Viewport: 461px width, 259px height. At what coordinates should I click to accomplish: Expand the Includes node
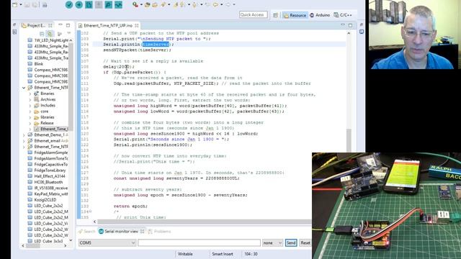pyautogui.click(x=30, y=106)
